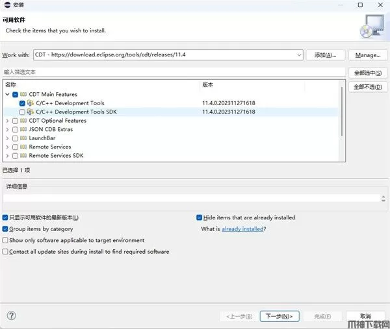Click 全部不选(D) deselect all button
390x329 pixels.
(368, 87)
